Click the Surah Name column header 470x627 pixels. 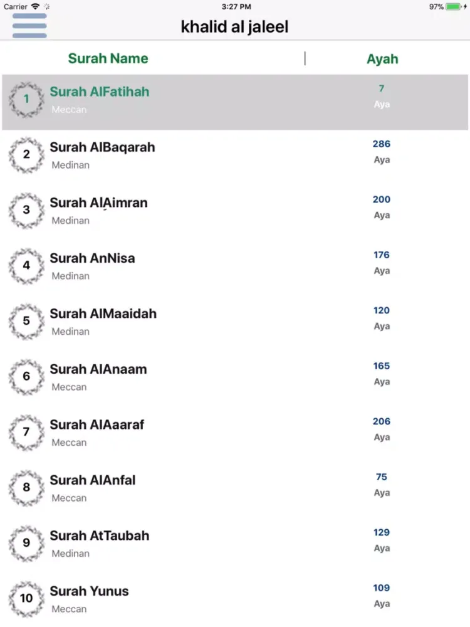(x=108, y=59)
